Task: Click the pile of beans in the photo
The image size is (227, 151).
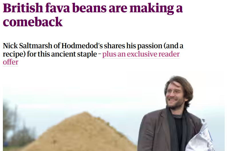Action: click(81, 133)
